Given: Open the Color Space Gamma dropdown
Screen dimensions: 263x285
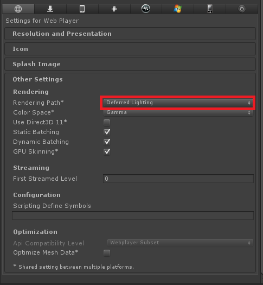Looking at the screenshot, I should (x=178, y=112).
